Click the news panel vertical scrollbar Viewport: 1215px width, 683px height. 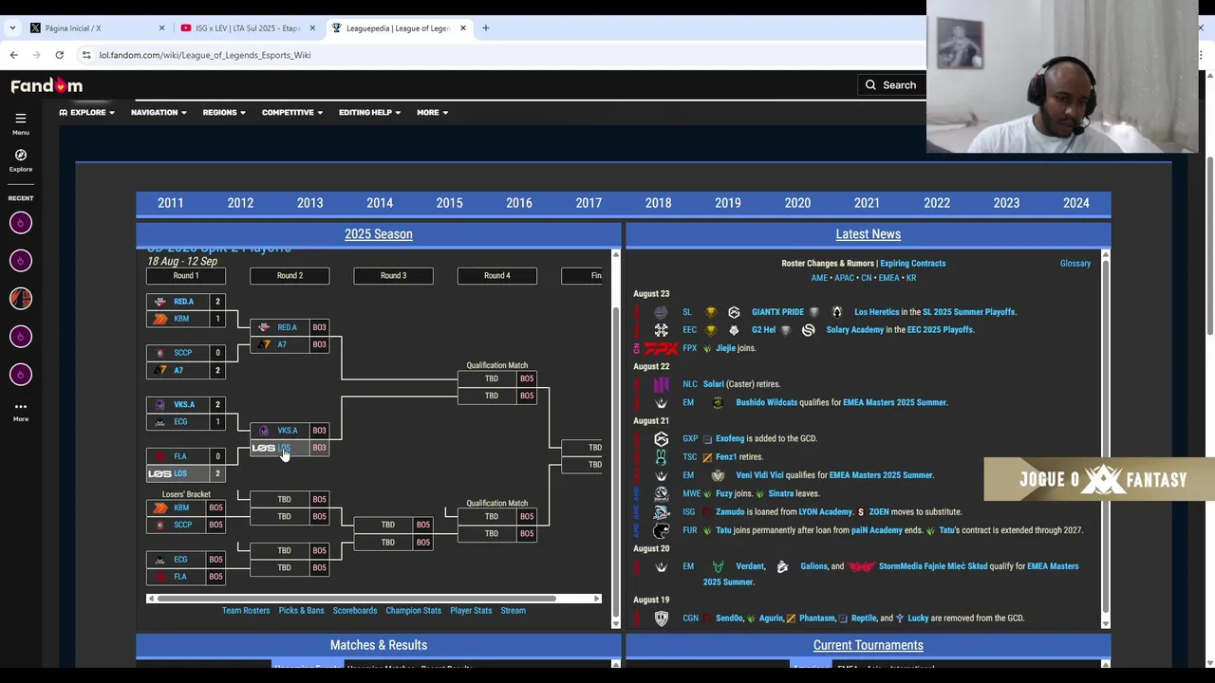pyautogui.click(x=1105, y=436)
